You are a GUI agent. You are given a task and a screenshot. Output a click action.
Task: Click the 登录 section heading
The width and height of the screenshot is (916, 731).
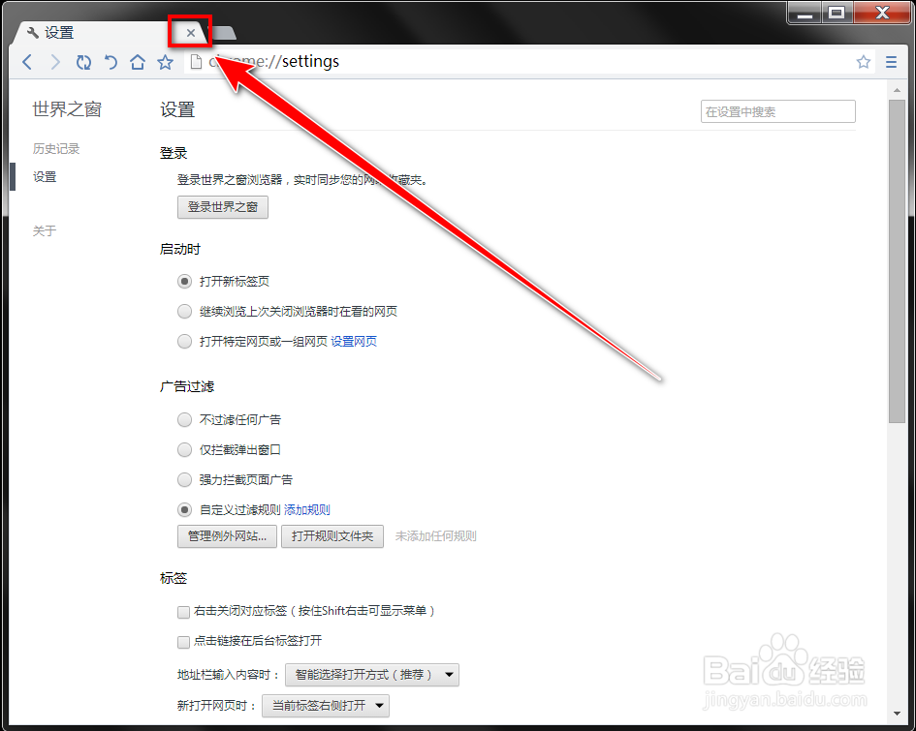pos(174,153)
